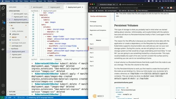Collapse the KUBERNETESWITHDOCKER workspace section
The image size is (176, 99).
(18, 23)
